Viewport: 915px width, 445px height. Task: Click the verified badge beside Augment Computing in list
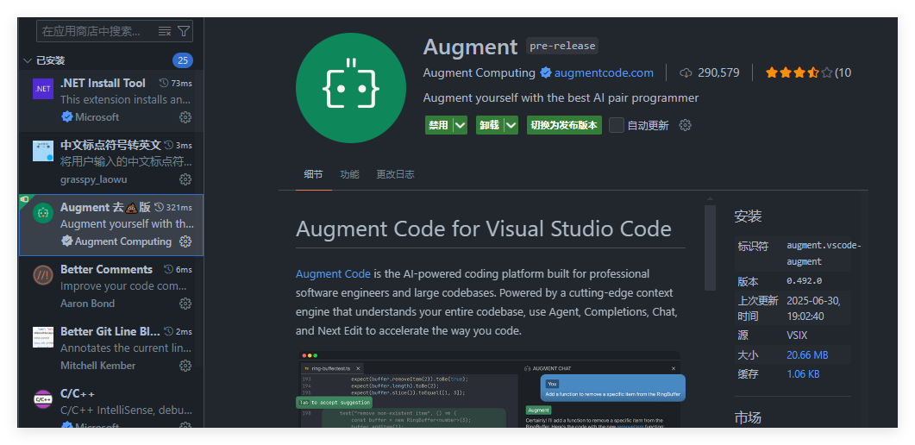pyautogui.click(x=67, y=241)
